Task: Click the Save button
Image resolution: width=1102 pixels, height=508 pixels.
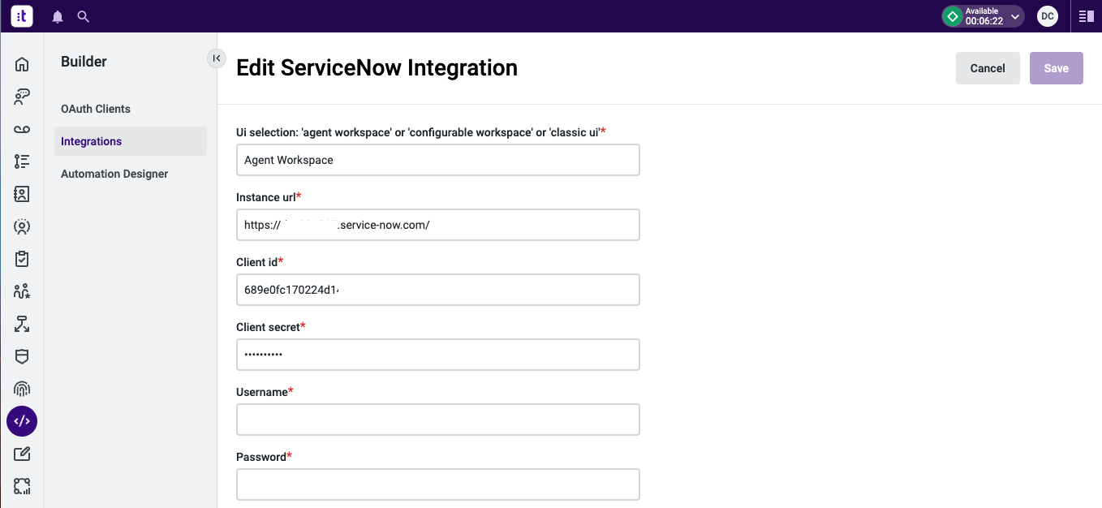Action: (x=1057, y=68)
